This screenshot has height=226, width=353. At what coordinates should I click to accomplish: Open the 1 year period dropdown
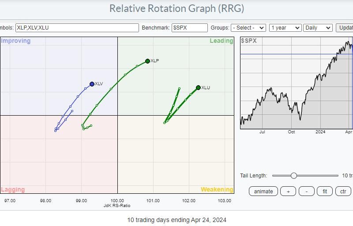tap(285, 28)
